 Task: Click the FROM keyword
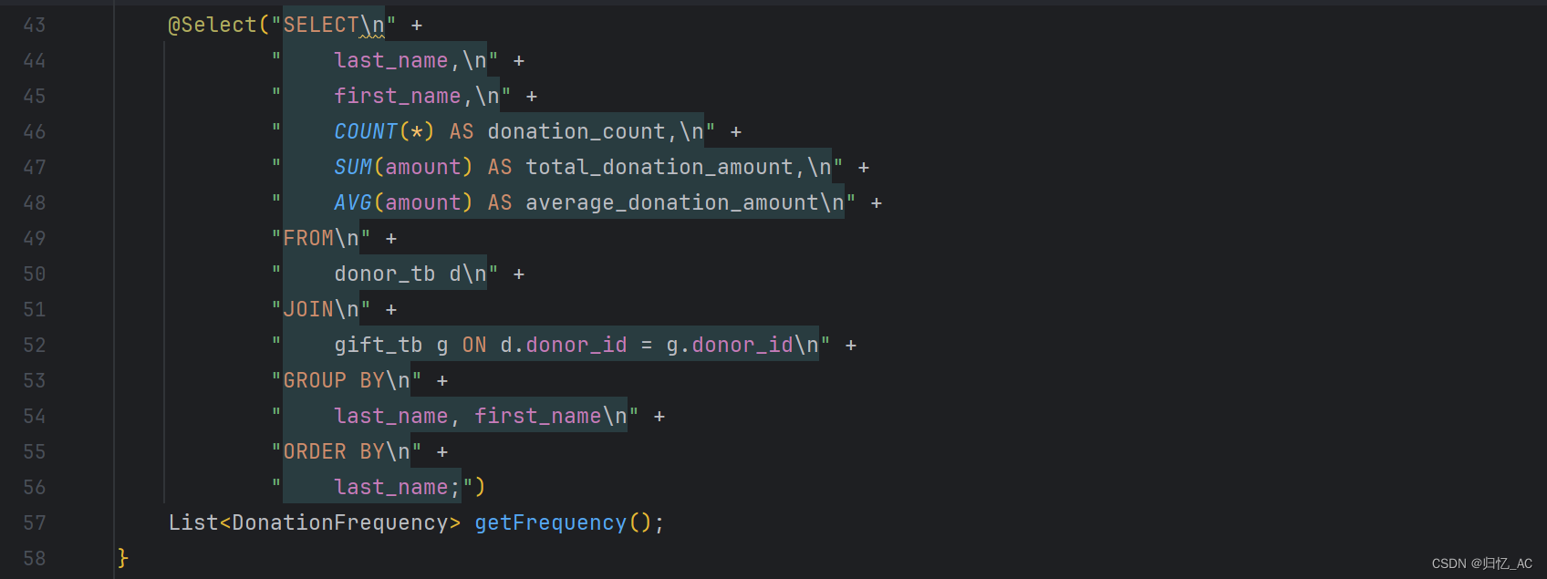[x=308, y=239]
